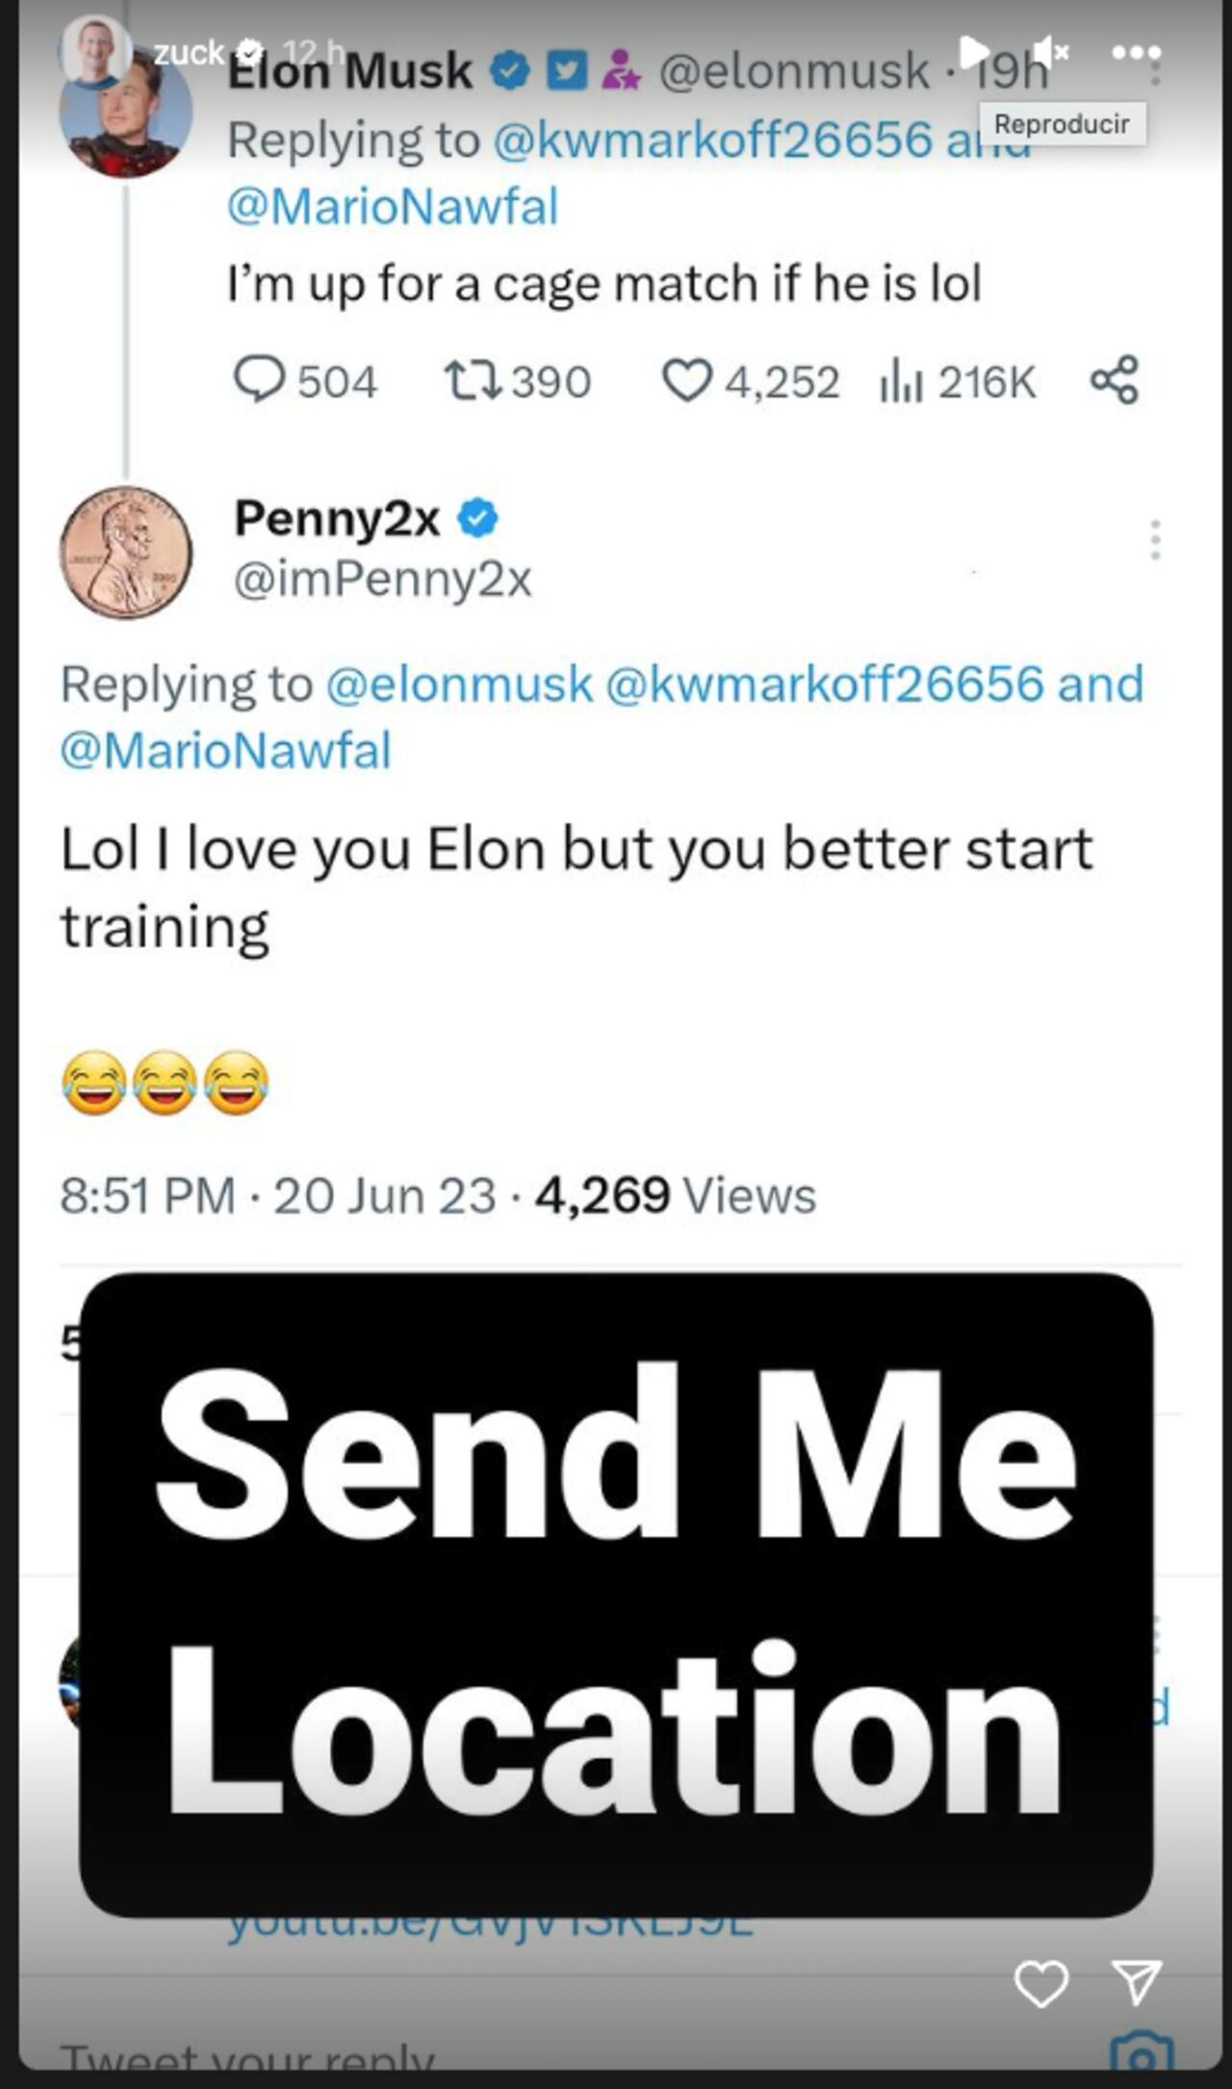1232x2089 pixels.
Task: Click the @elonmusk mention in Penny2x reply
Action: click(459, 684)
